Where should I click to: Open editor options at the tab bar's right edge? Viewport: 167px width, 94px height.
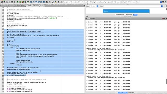84,6
